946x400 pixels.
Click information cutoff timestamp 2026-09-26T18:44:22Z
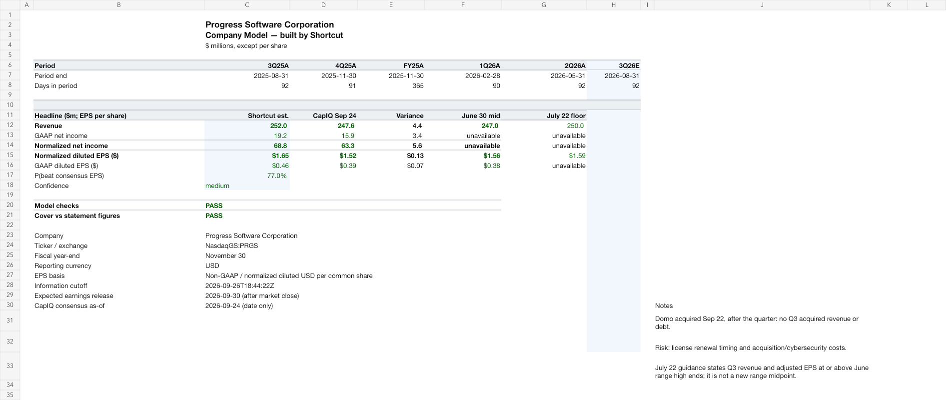click(240, 285)
